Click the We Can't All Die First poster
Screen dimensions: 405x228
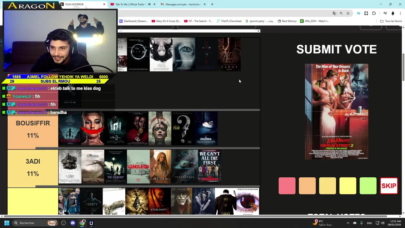tap(209, 167)
